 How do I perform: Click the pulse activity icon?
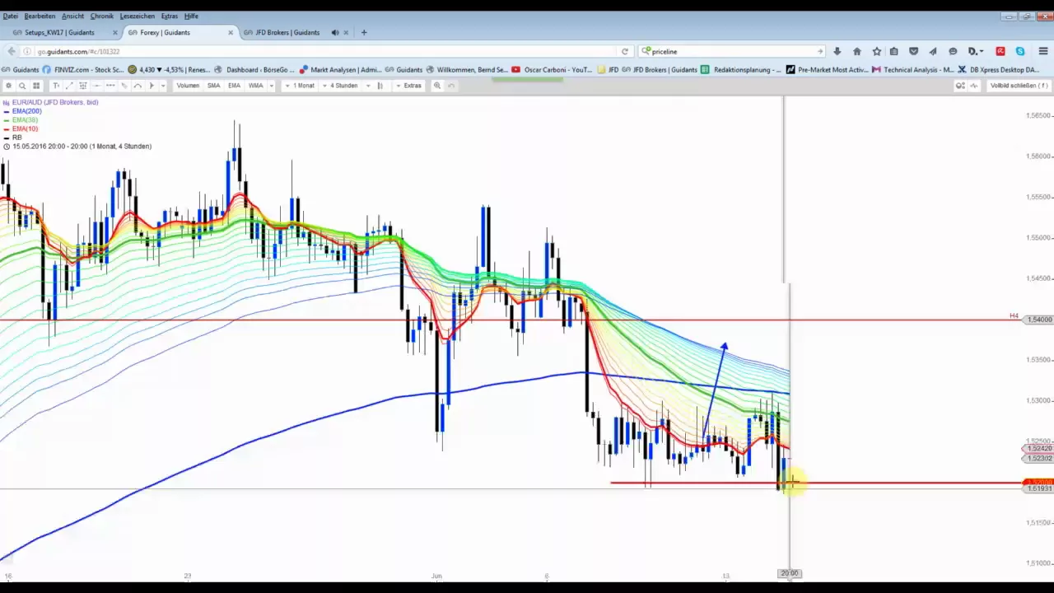coord(974,86)
